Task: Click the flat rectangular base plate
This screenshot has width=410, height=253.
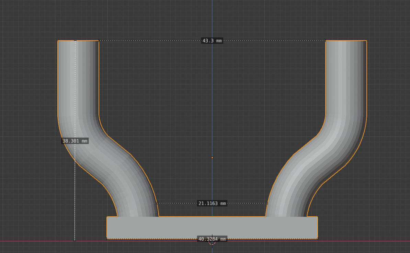Action: (172, 227)
